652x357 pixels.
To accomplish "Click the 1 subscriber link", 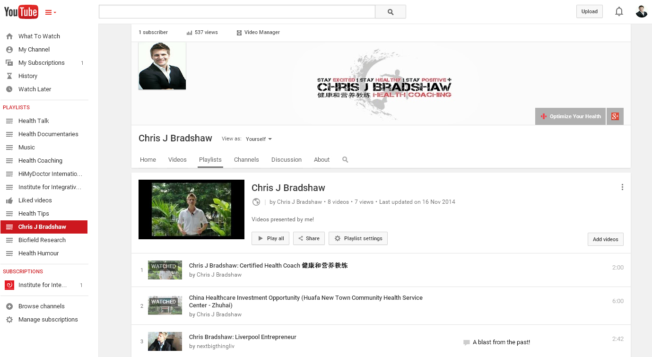I will coord(153,32).
